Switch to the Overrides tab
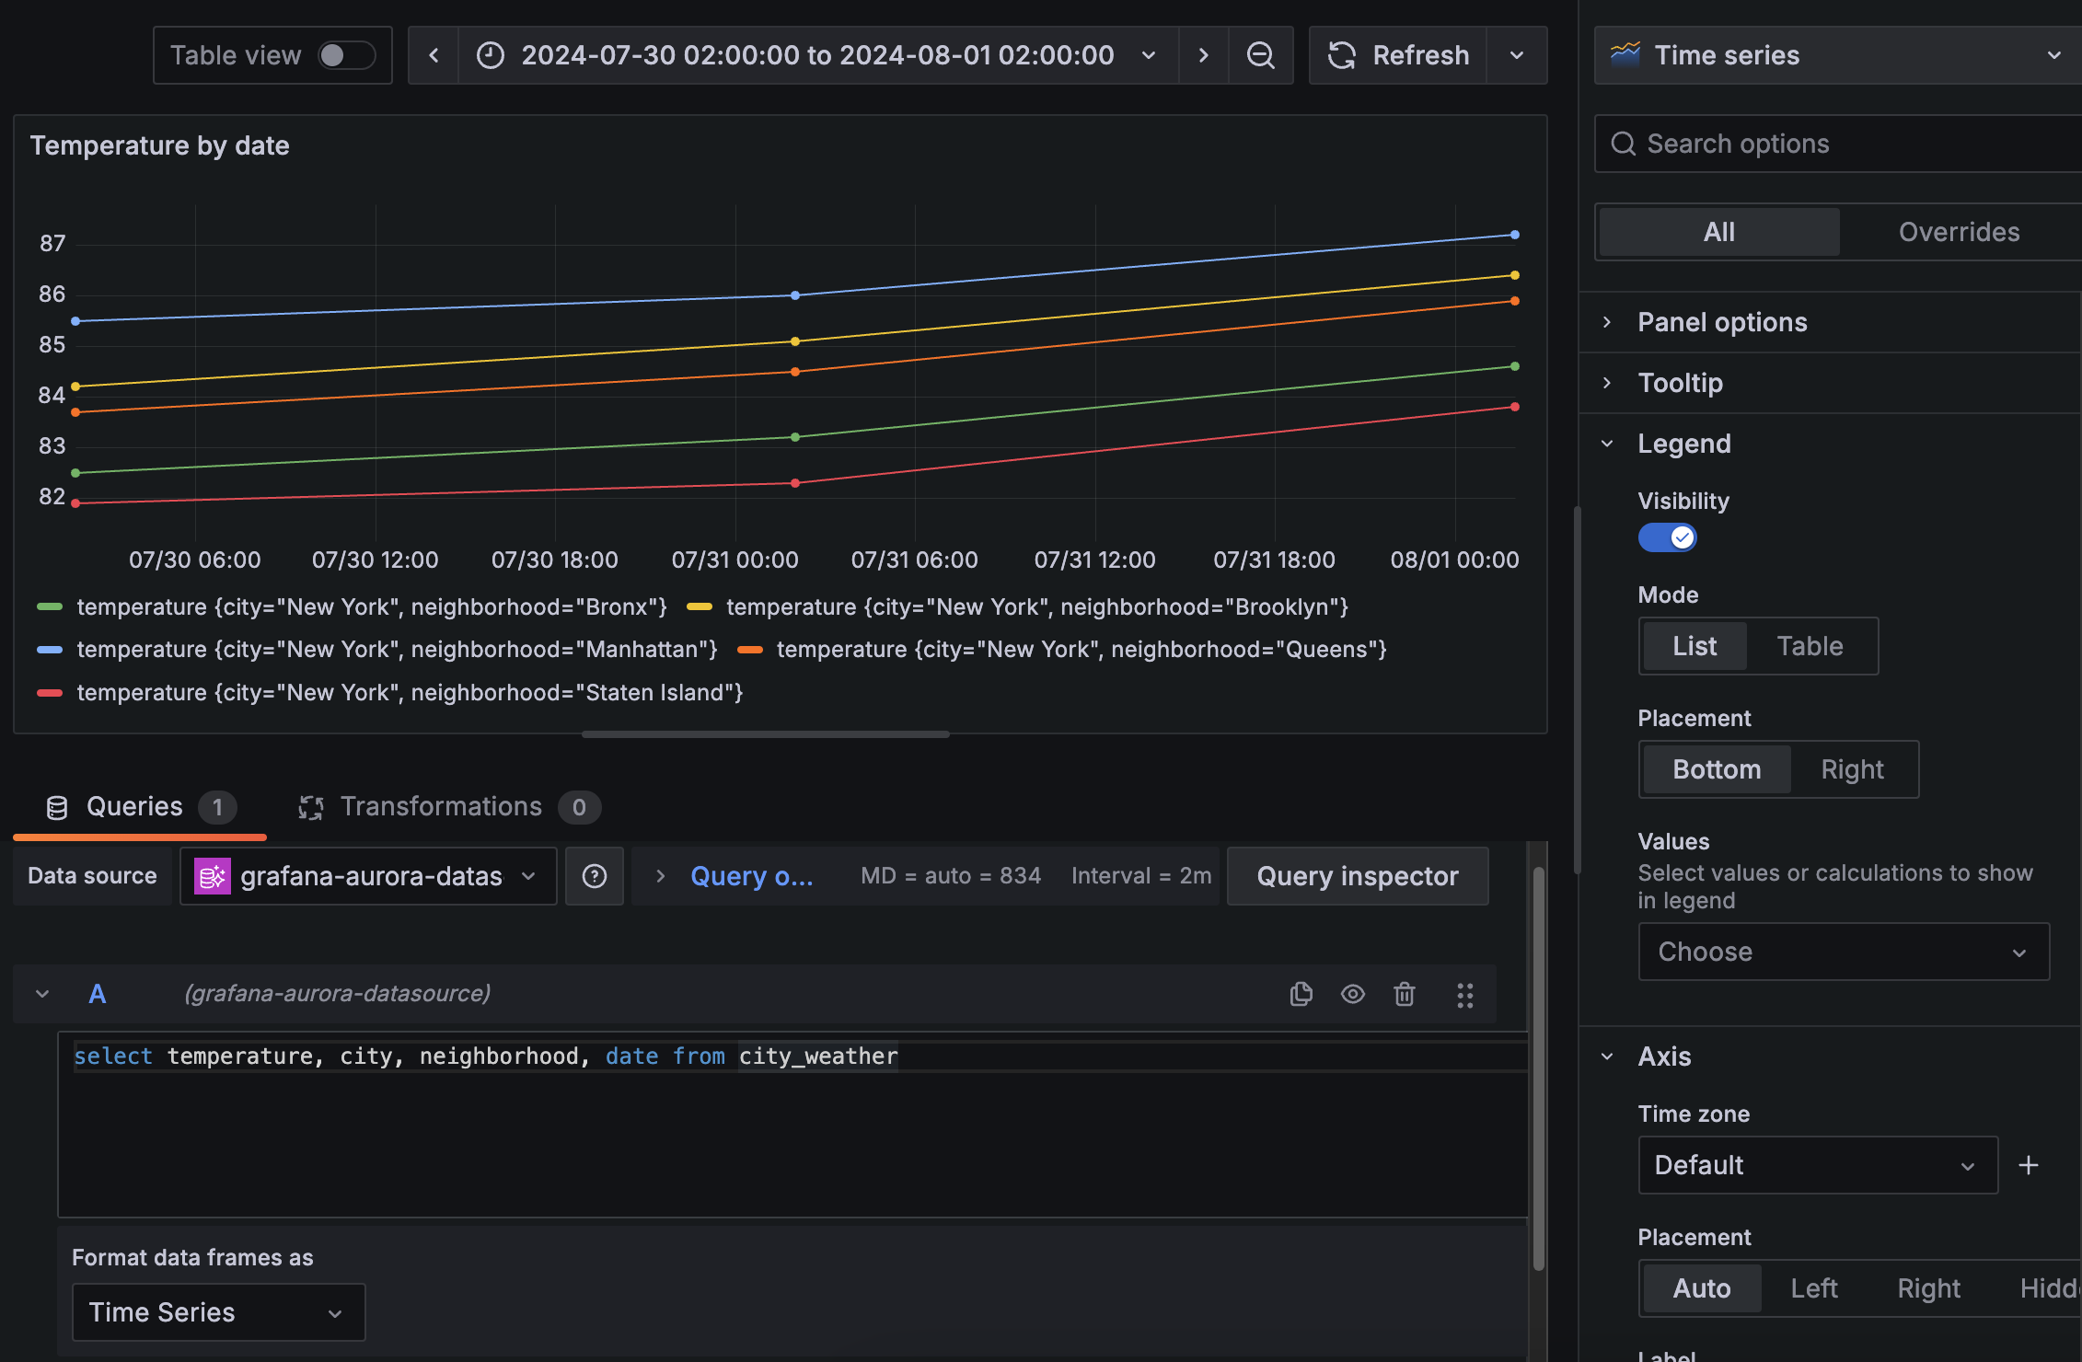Screen dimensions: 2082x1362 [1959, 231]
